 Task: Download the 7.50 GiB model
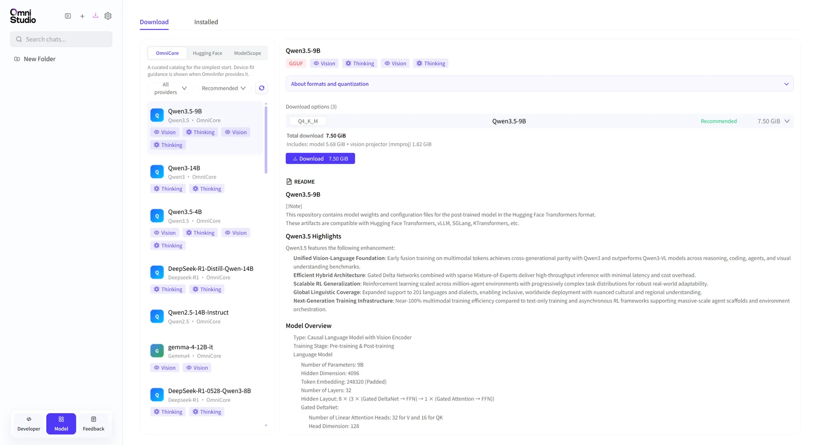(320, 159)
